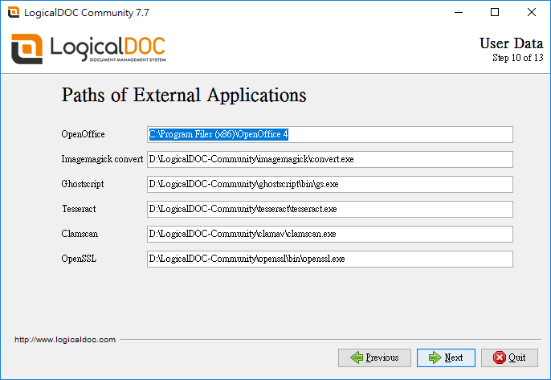Focus the OpenOffice path field

point(330,134)
